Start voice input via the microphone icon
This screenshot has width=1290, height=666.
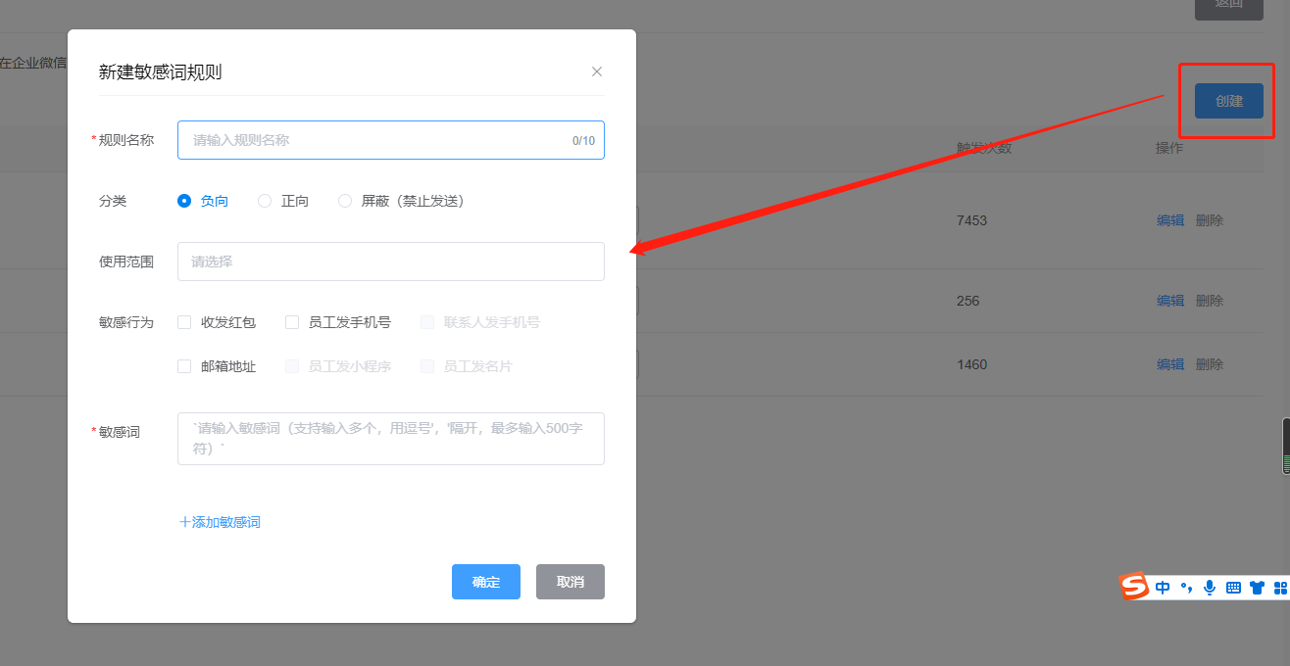click(x=1210, y=588)
